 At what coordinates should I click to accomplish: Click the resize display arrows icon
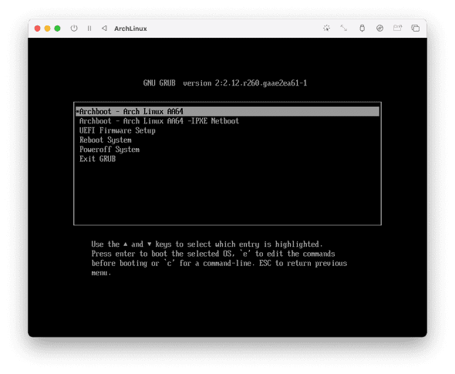(344, 28)
